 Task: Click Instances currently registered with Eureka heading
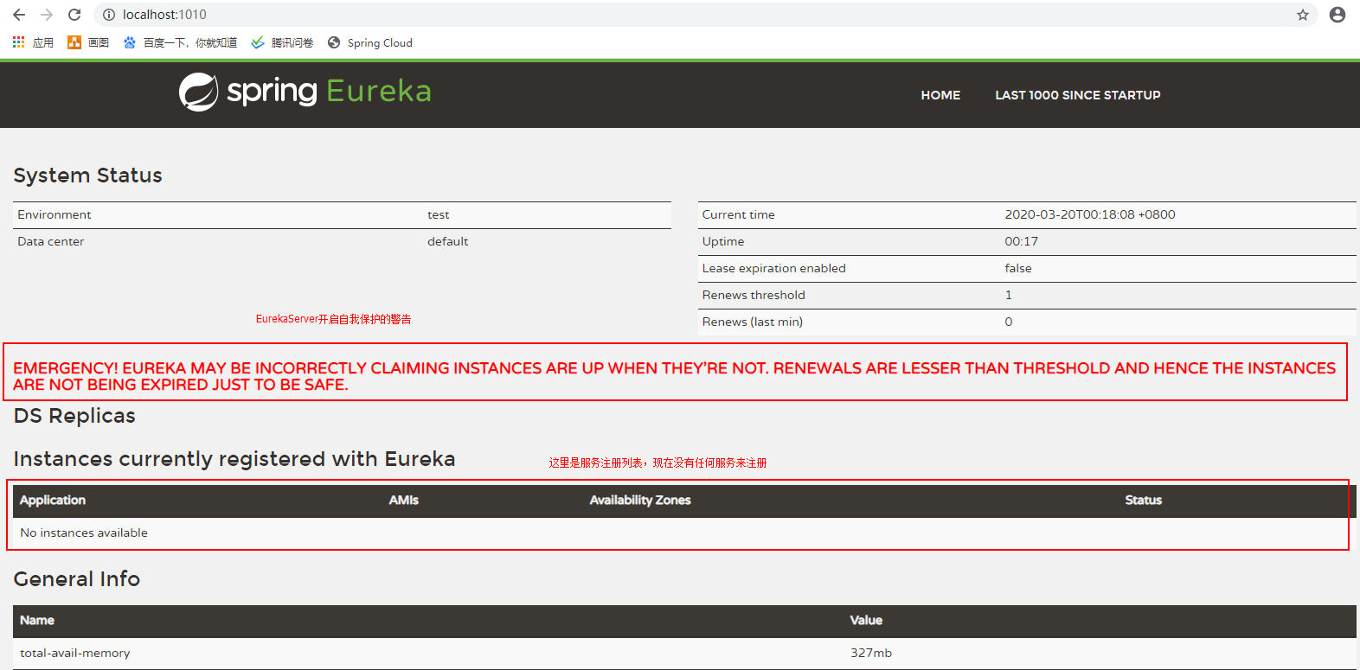(234, 459)
